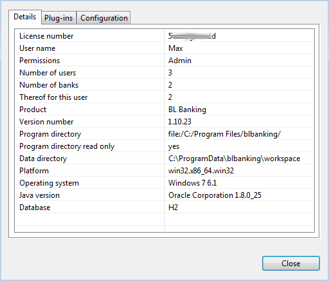Screen dimensions: 329x281
Task: Click the Close button
Action: click(291, 263)
